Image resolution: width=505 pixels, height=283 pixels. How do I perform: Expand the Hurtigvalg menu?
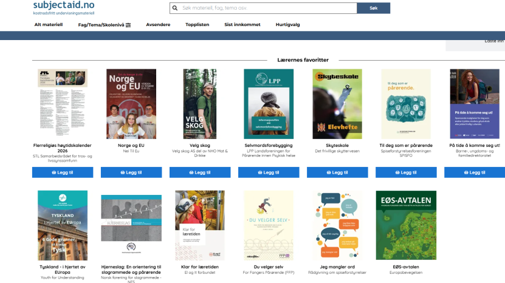click(287, 25)
